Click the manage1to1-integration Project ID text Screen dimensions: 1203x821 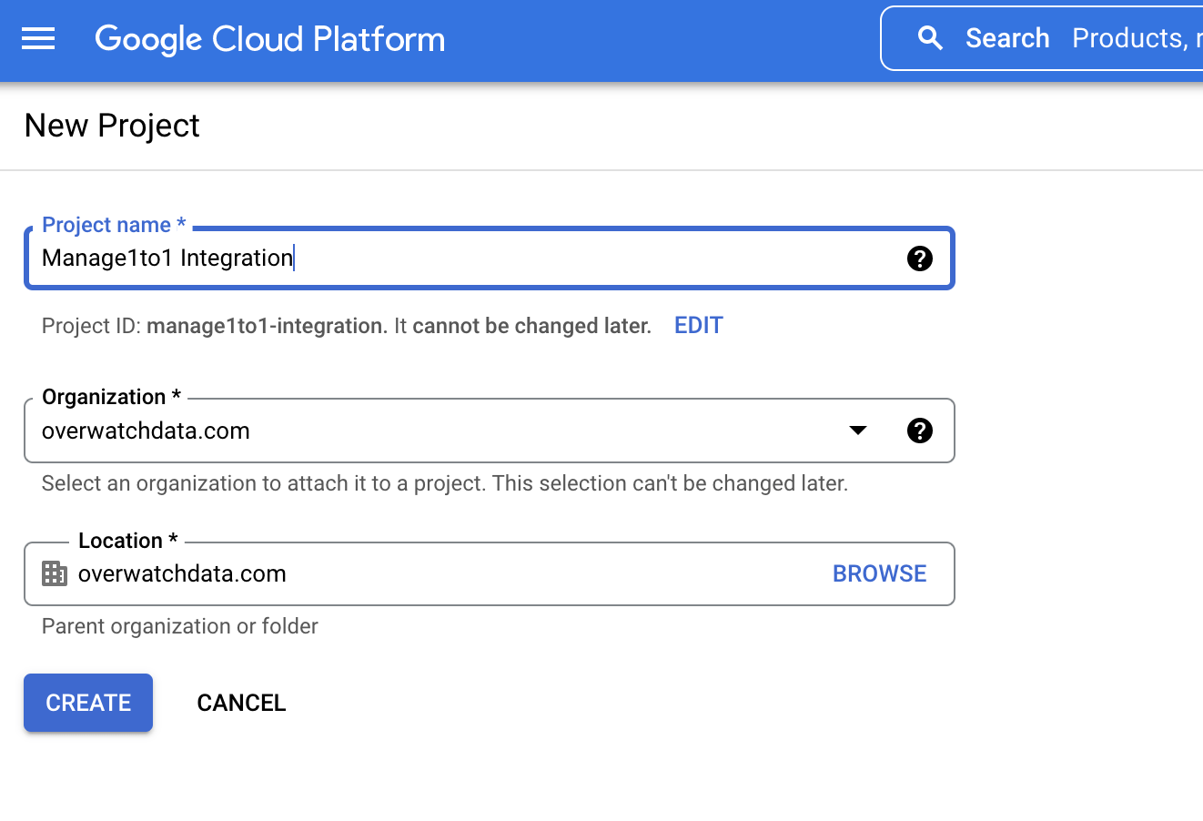click(x=267, y=326)
